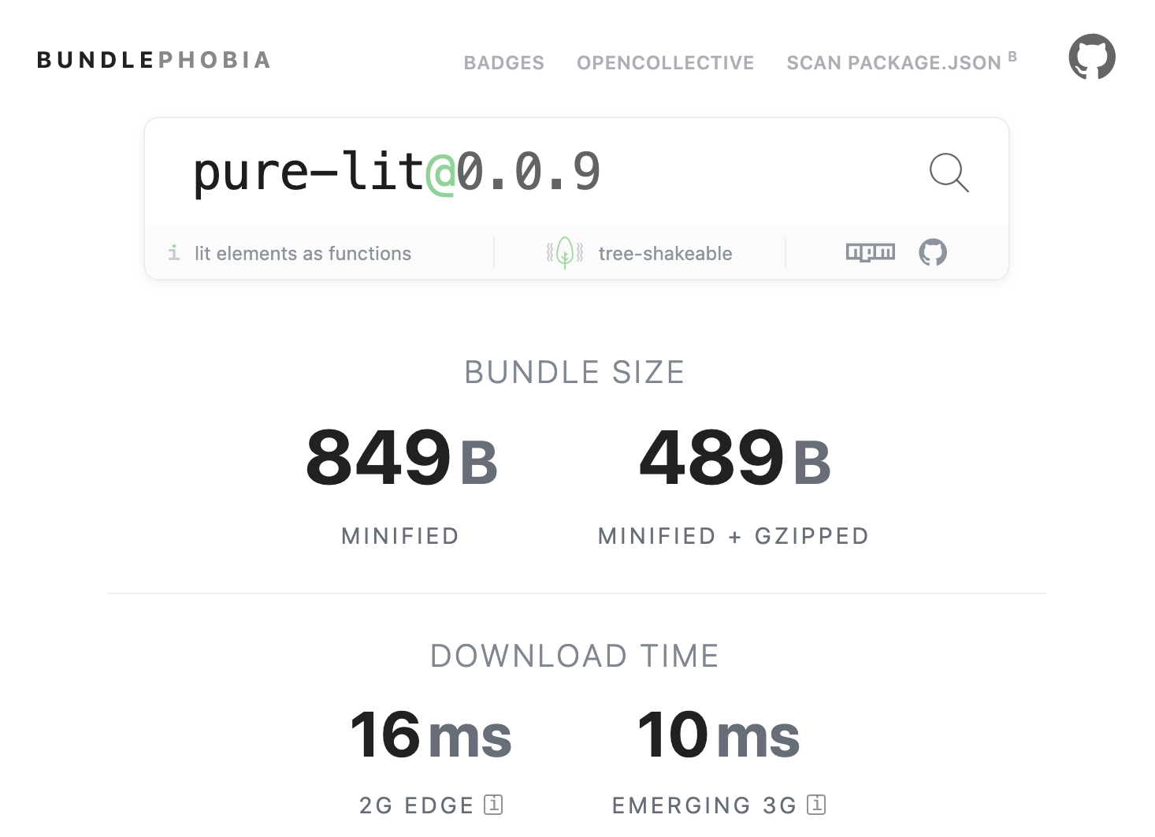Open the BADGES page
Image resolution: width=1155 pixels, height=837 pixels.
pos(504,62)
